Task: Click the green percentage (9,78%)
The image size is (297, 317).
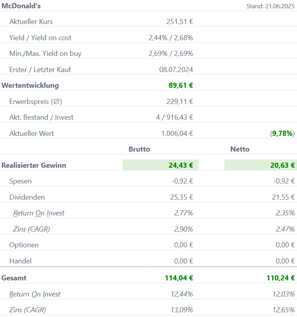Action: (282, 133)
